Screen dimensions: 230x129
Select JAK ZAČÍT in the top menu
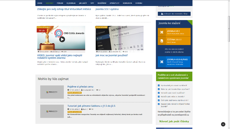[x=83, y=3]
